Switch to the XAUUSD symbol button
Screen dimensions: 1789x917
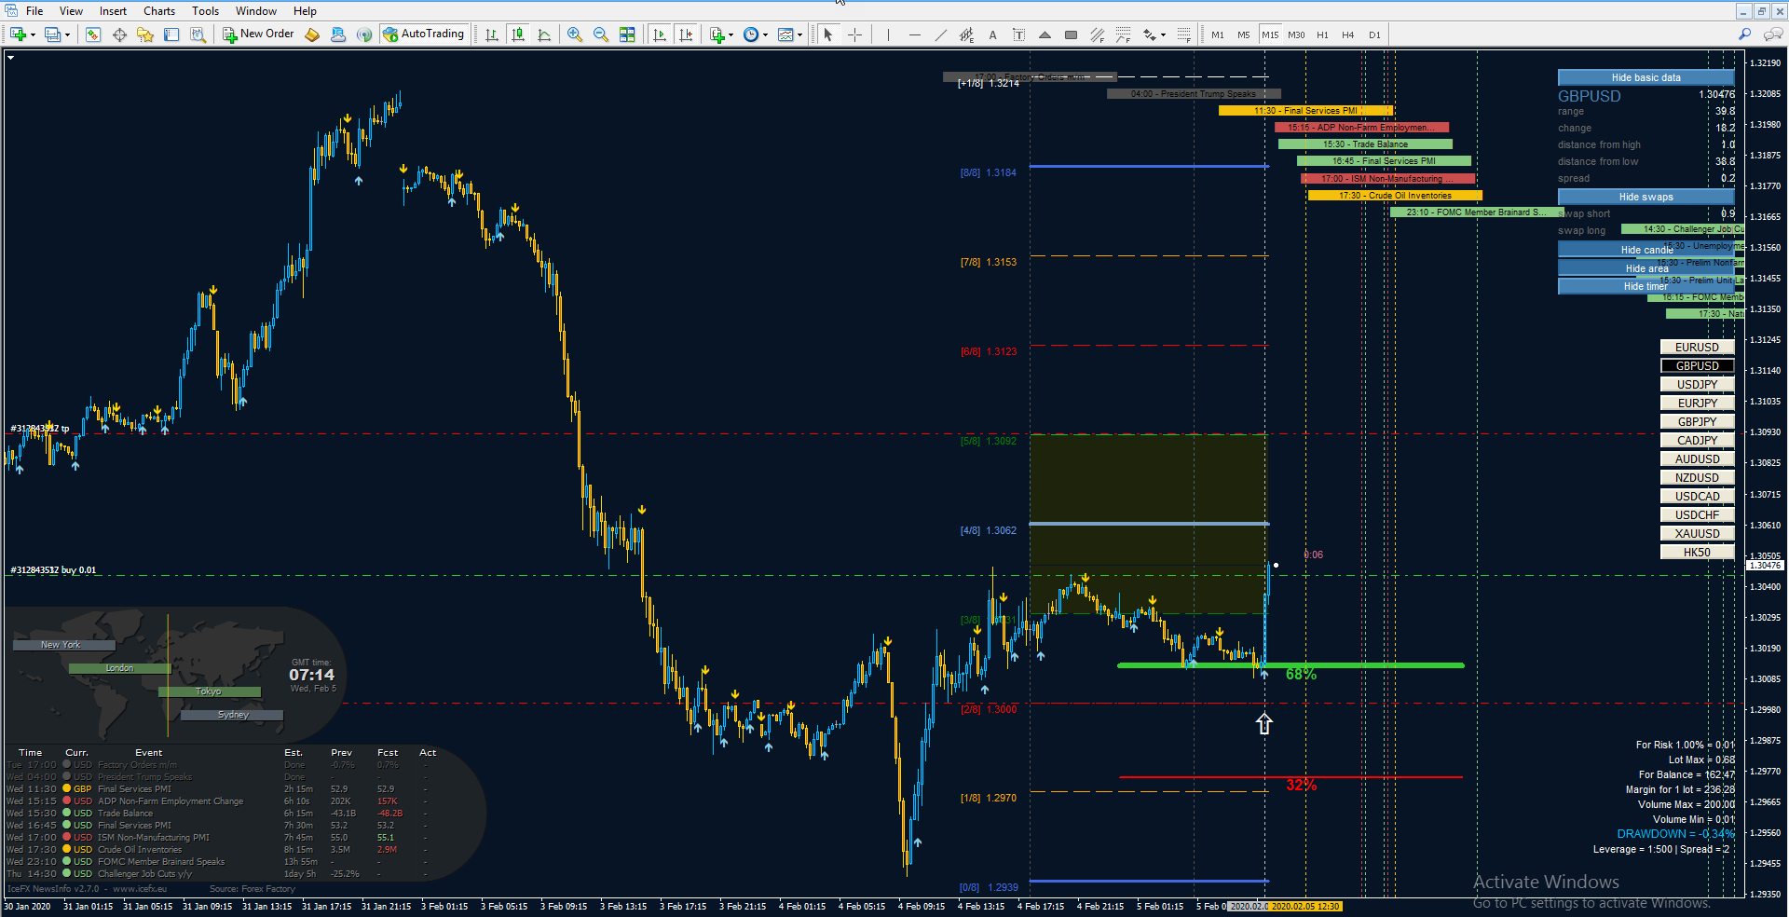tap(1697, 533)
